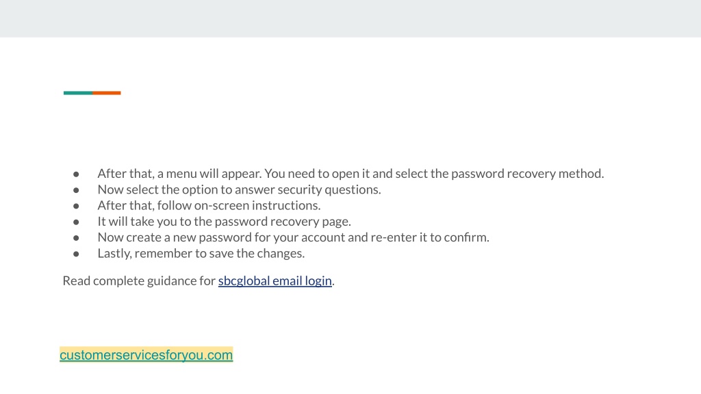Click the gray header band at top

point(350,18)
